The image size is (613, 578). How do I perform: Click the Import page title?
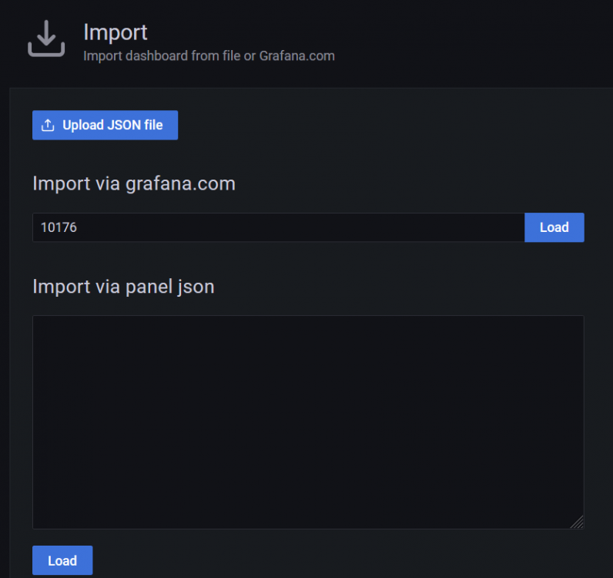pyautogui.click(x=116, y=32)
